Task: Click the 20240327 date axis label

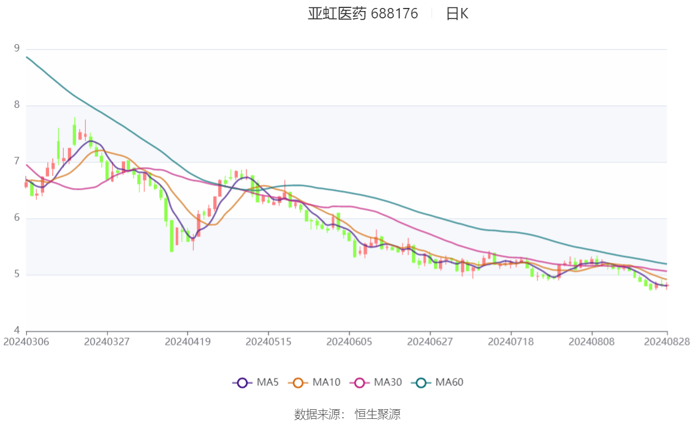Action: point(107,342)
